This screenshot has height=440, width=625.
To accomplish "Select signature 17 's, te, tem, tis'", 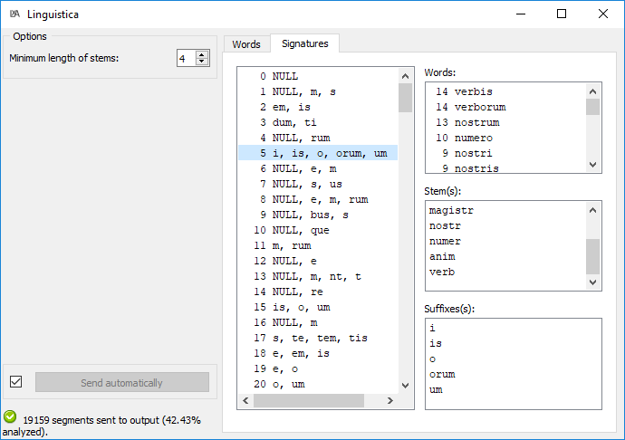I will pyautogui.click(x=318, y=338).
